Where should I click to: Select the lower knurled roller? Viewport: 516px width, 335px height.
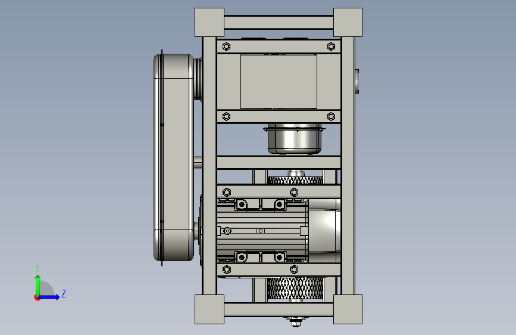(x=295, y=288)
